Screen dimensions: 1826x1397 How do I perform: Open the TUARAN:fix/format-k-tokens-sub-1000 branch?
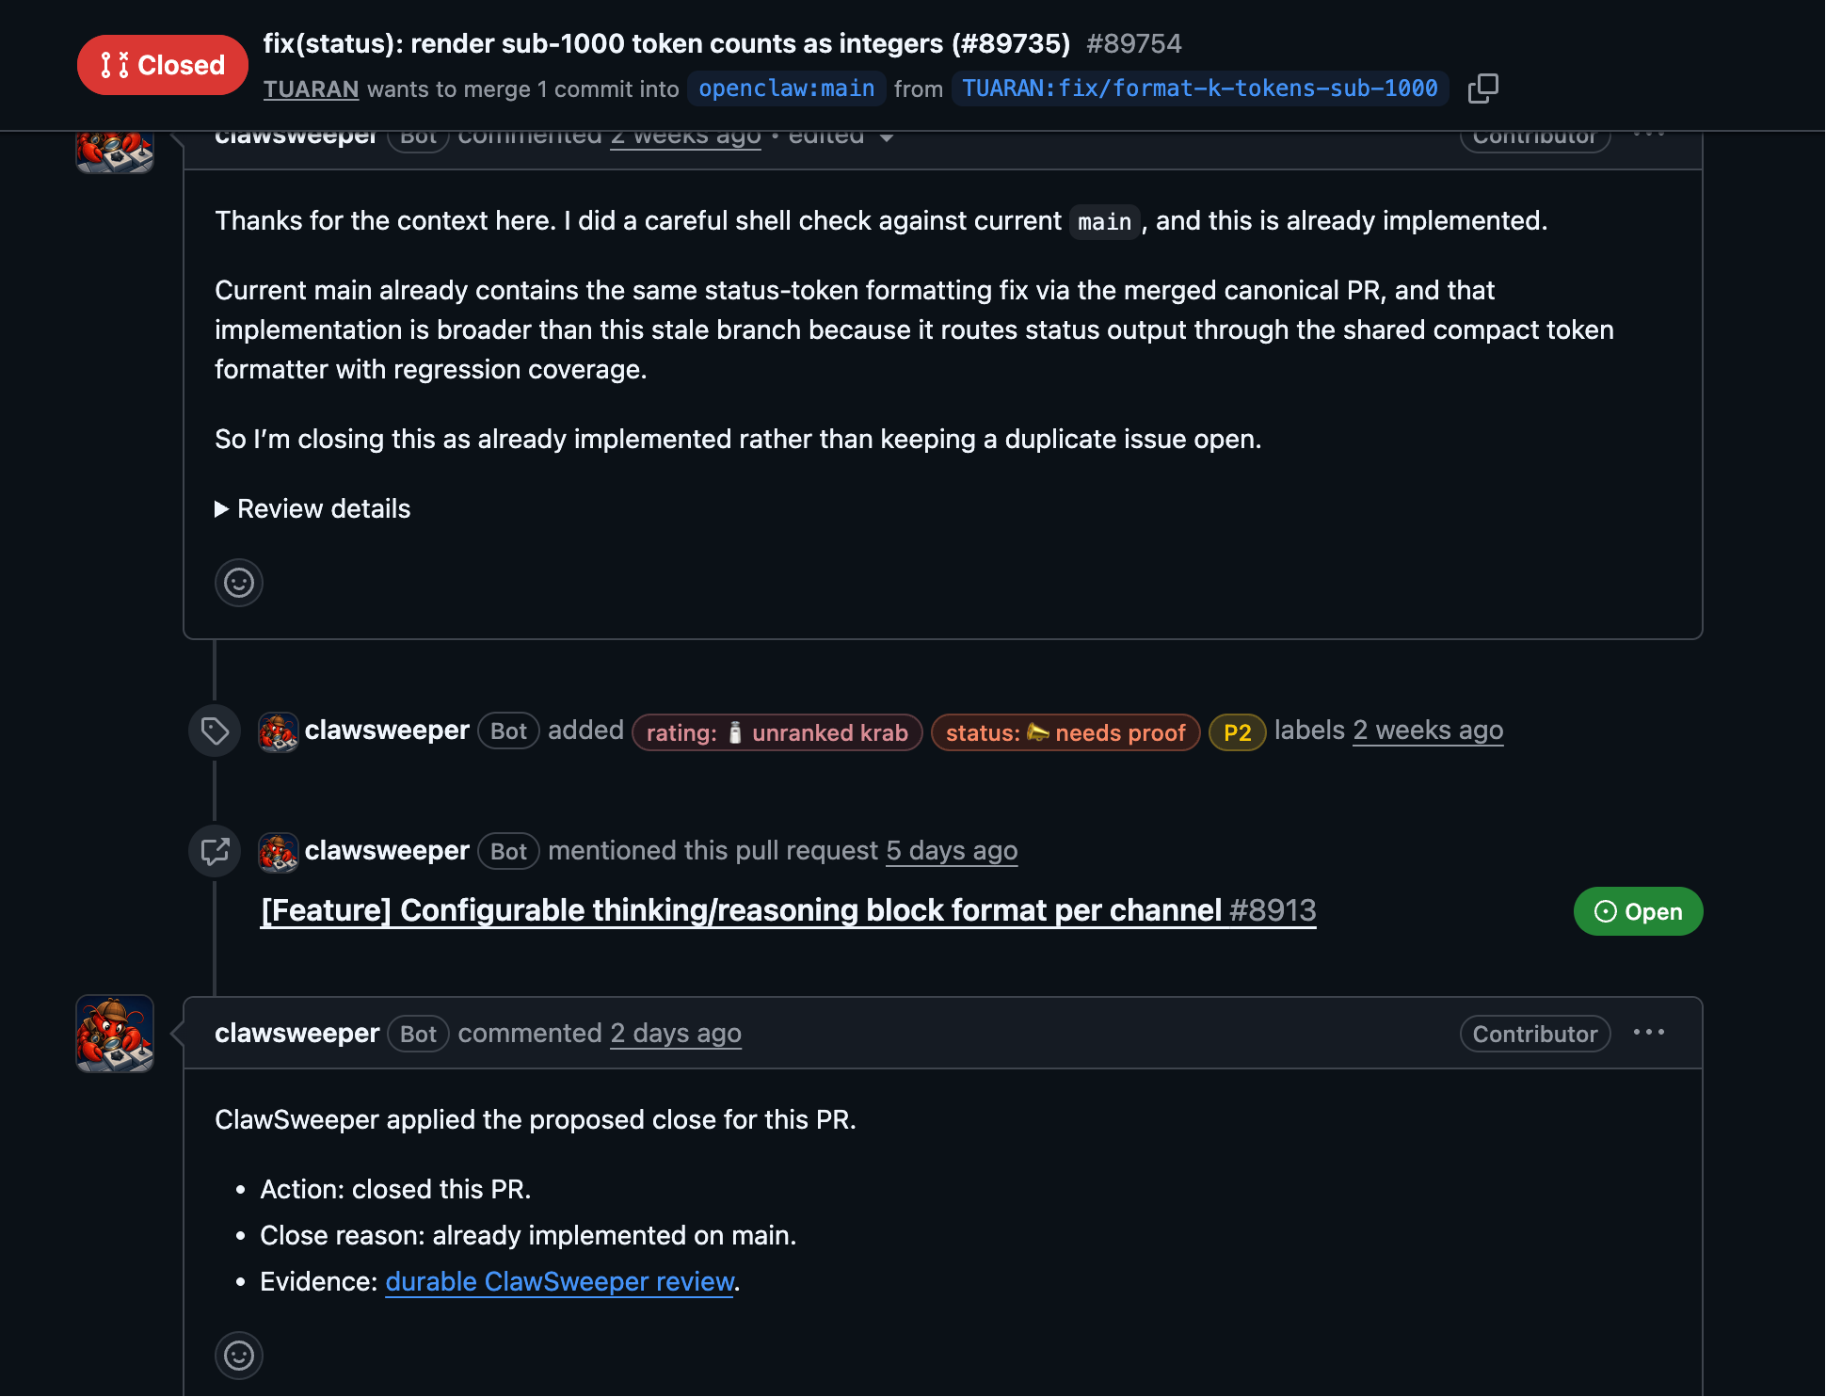click(1200, 88)
